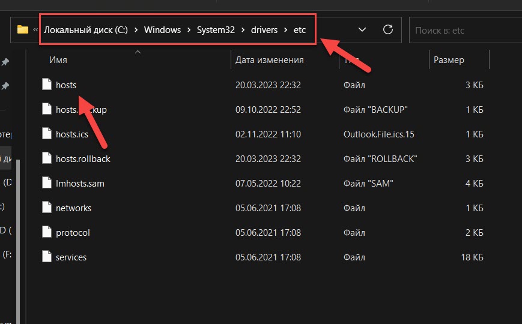Click date 09.10.2022 22:52
The height and width of the screenshot is (324, 522).
click(x=268, y=110)
